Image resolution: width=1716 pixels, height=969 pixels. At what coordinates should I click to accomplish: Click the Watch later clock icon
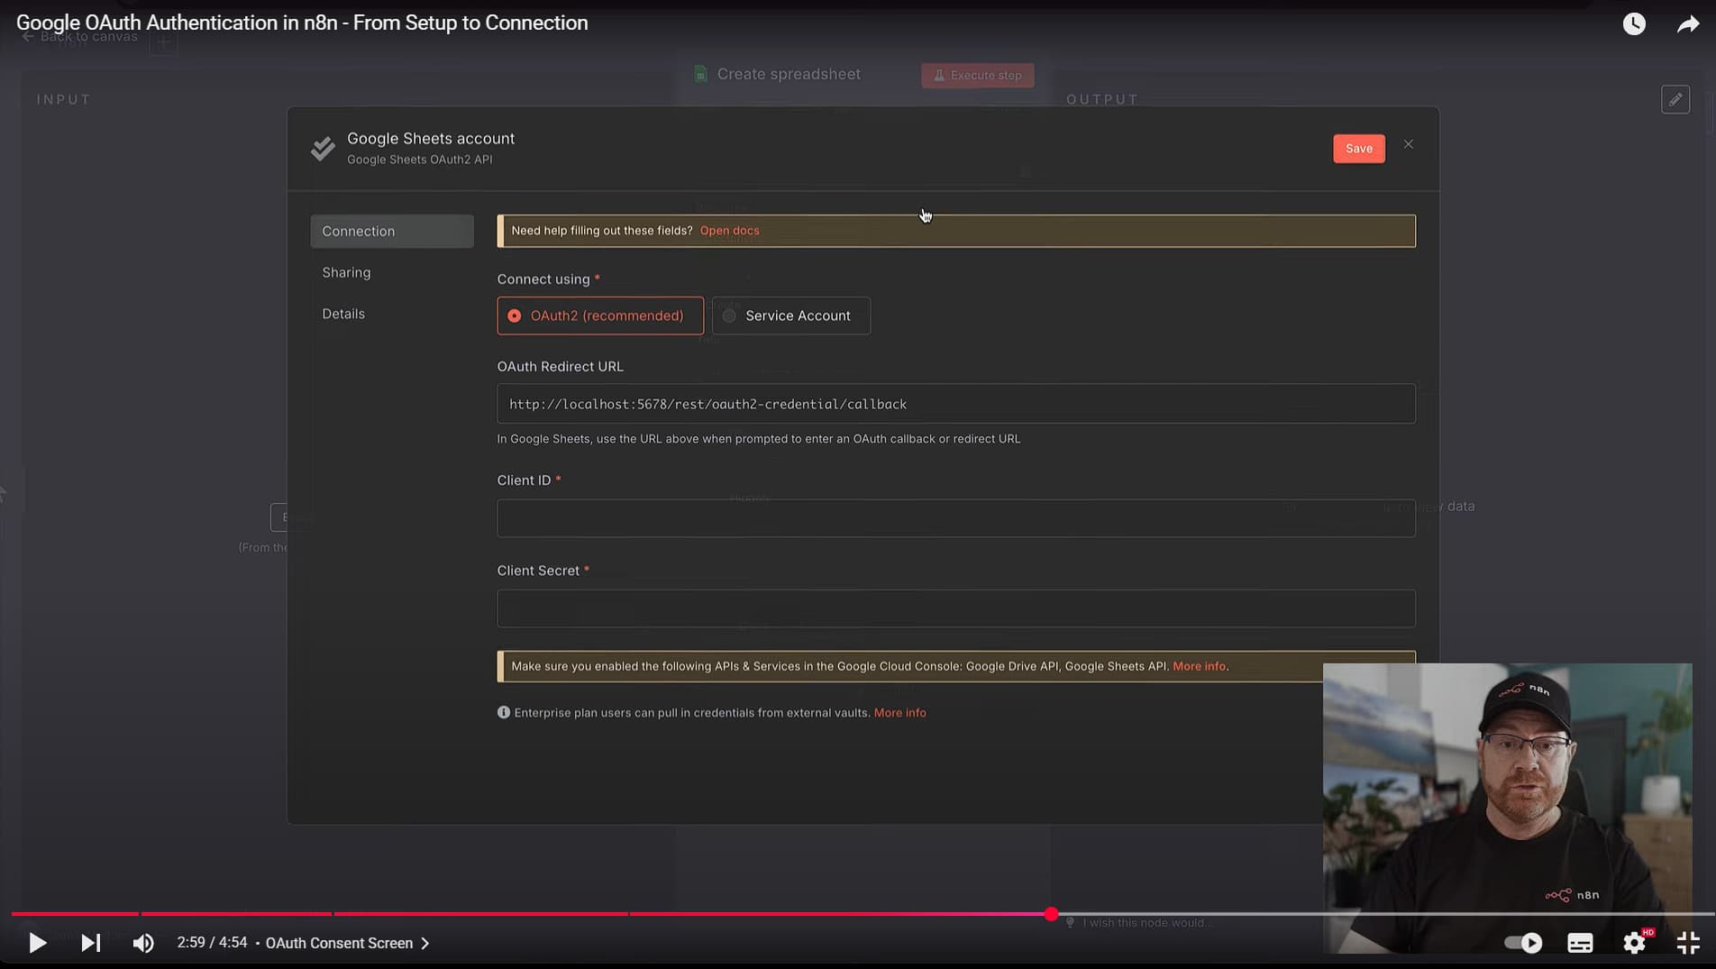[1634, 24]
